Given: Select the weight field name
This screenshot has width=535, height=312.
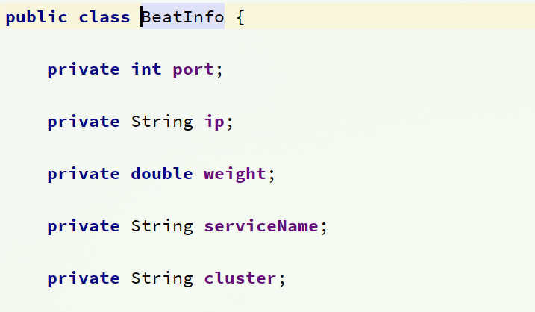Looking at the screenshot, I should (x=235, y=175).
